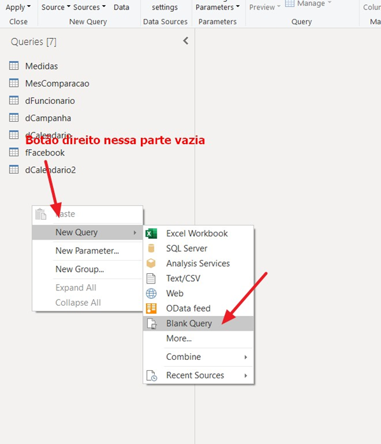The height and width of the screenshot is (444, 381).
Task: Select the dFuncionario query
Action: [x=50, y=101]
